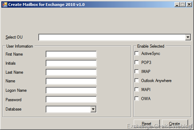Screen dimensions: 194x130
Task: Click the 'Enable Selected' group label
Action: 151,46
